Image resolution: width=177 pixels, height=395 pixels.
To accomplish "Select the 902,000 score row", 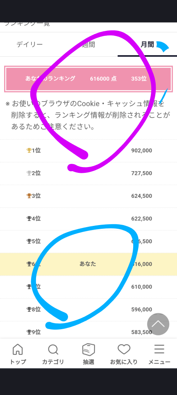I will tap(88, 151).
